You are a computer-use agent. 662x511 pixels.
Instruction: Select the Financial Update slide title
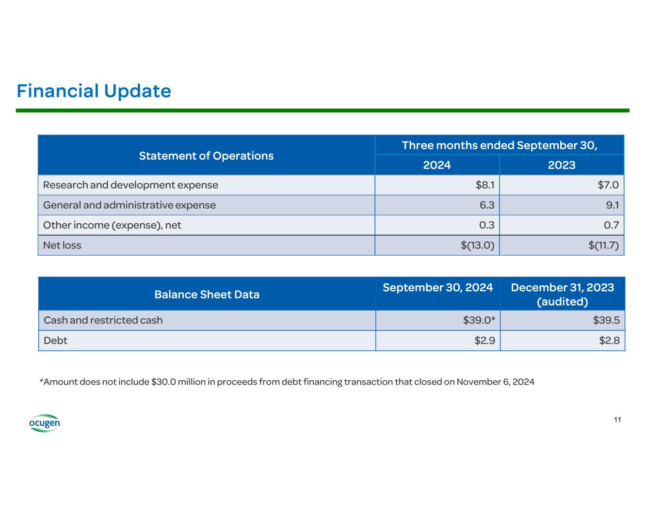(x=94, y=91)
